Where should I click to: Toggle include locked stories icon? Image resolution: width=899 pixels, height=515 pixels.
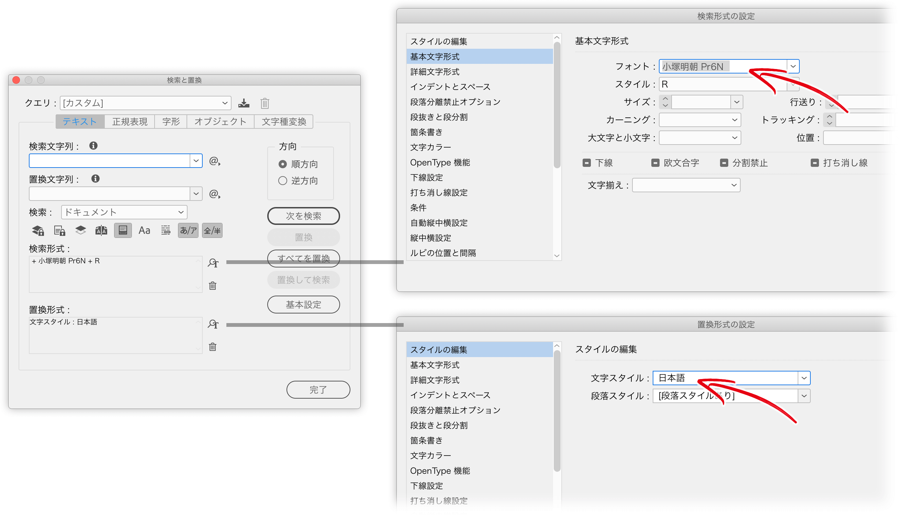59,231
